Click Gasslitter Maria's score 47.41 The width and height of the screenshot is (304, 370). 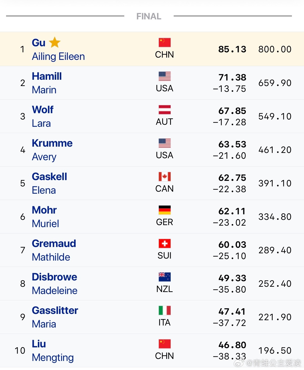[232, 312]
